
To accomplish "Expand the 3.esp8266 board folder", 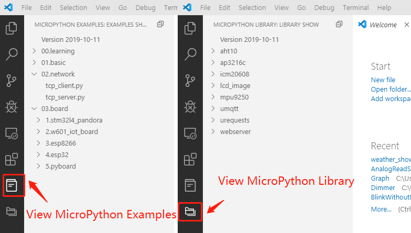I will point(64,143).
